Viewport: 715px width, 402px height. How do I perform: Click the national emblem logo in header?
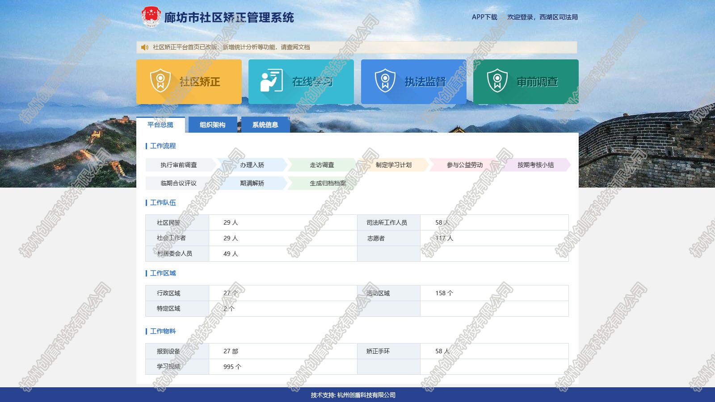[x=151, y=17]
